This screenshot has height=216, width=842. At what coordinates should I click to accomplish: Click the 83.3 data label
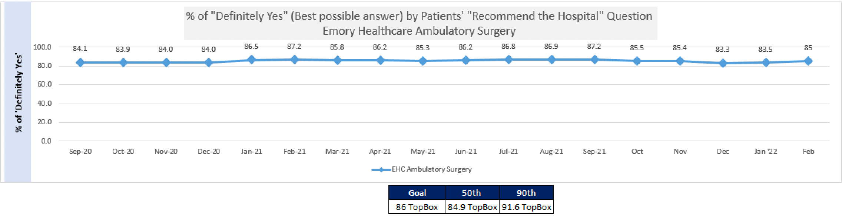pyautogui.click(x=723, y=50)
